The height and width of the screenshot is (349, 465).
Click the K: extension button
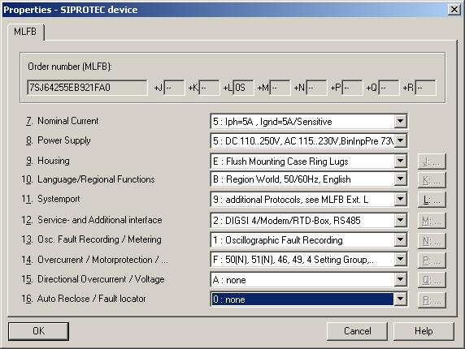[x=432, y=180]
